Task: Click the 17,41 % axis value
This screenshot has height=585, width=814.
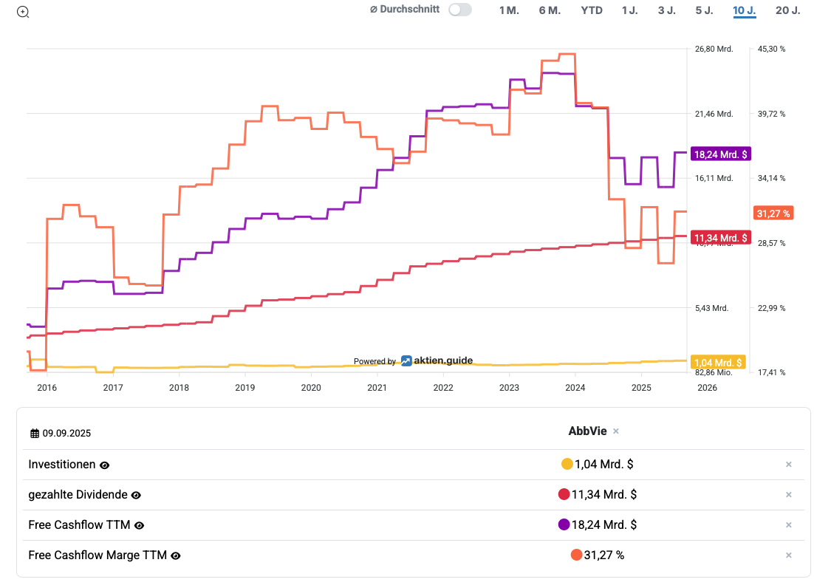Action: click(x=771, y=372)
